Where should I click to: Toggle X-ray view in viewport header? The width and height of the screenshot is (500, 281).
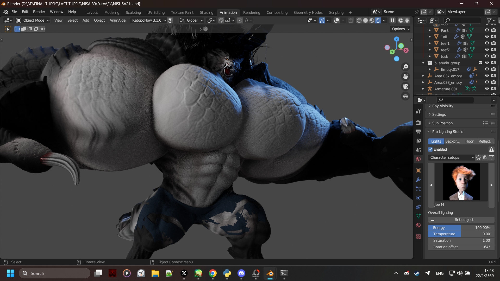point(351,20)
